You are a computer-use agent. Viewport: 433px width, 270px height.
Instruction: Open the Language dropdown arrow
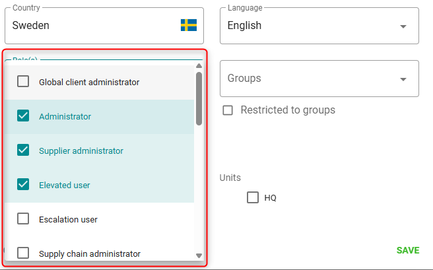click(403, 26)
